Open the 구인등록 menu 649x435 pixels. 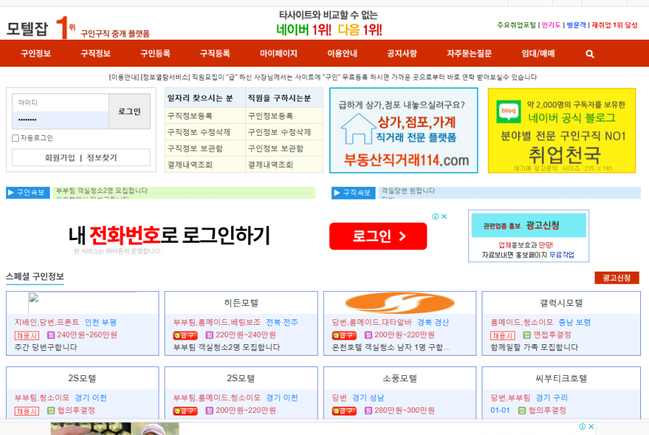[155, 53]
